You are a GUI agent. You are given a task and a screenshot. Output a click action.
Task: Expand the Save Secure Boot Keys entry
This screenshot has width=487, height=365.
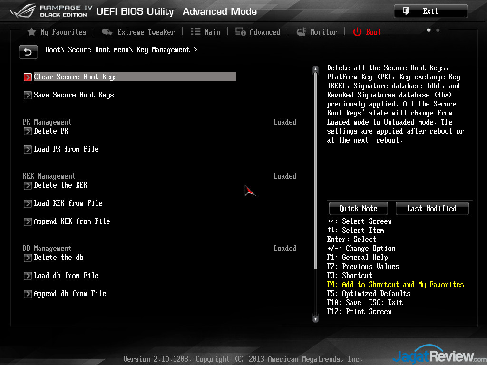[x=74, y=95]
